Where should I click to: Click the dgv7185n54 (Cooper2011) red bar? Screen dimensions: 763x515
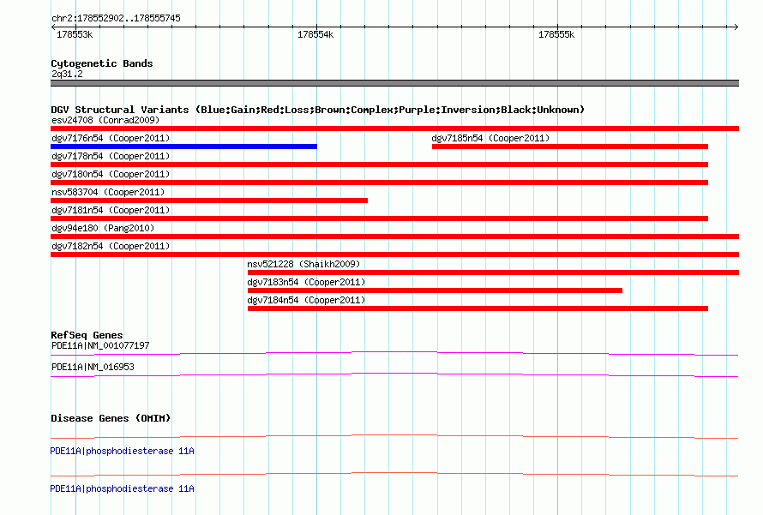pos(570,147)
